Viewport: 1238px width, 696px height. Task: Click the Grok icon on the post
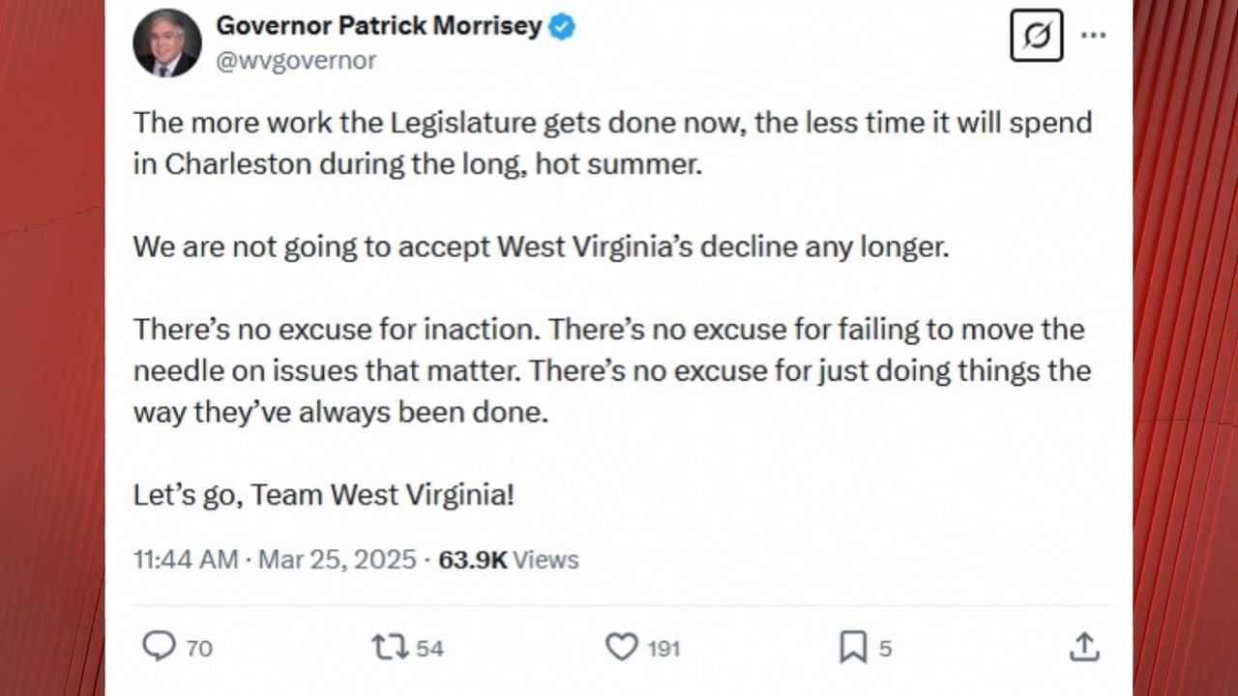1036,36
